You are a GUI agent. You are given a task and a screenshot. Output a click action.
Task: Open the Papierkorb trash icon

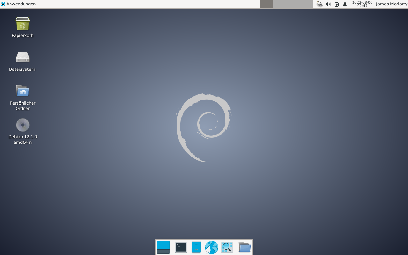click(23, 24)
